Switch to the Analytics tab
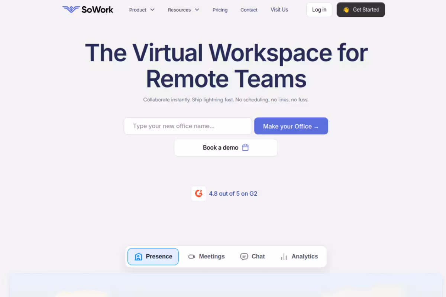Image resolution: width=446 pixels, height=297 pixels. (x=299, y=257)
